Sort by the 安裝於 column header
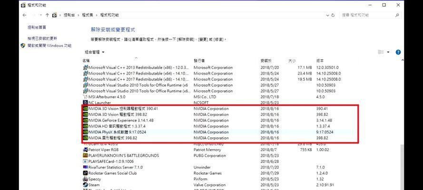 coord(266,61)
